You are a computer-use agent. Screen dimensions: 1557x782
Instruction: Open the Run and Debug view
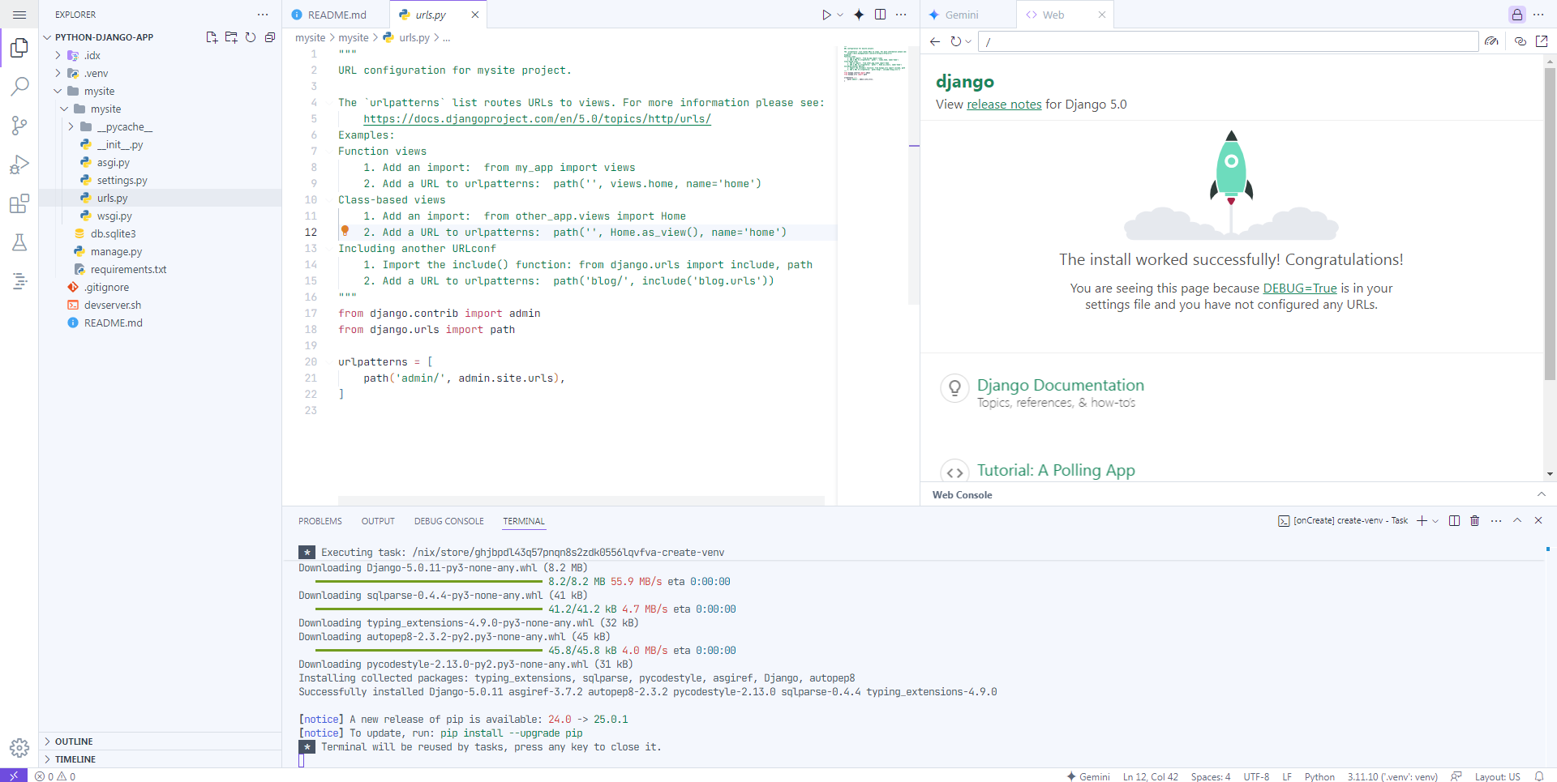(x=19, y=165)
